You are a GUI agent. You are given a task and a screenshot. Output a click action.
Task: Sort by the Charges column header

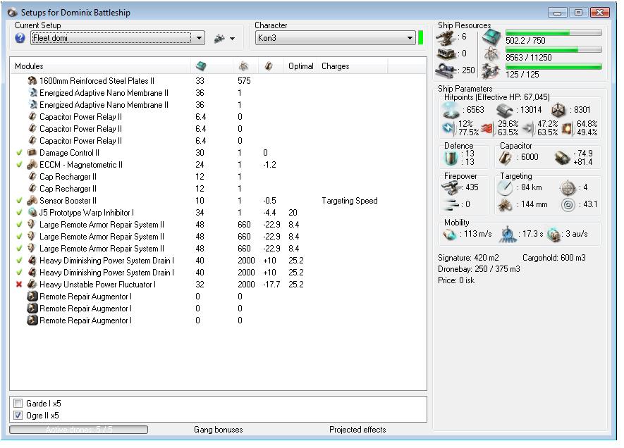[353, 66]
